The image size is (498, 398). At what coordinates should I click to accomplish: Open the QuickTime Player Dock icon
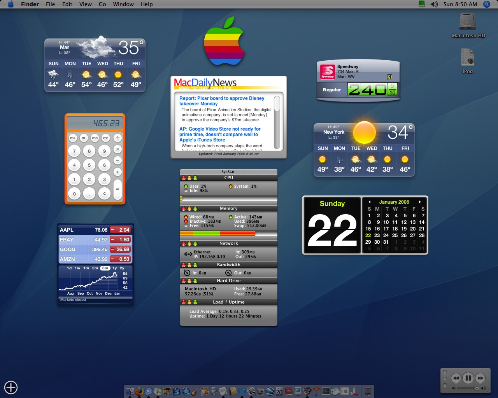242,391
